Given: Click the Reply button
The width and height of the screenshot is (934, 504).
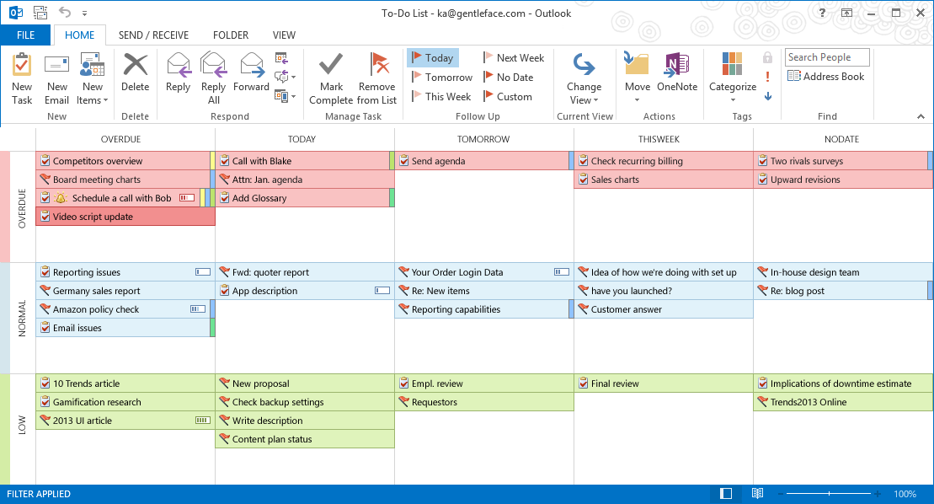Looking at the screenshot, I should tap(178, 72).
